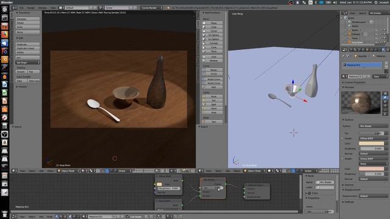The width and height of the screenshot is (390, 219).
Task: Select sphere preview type in material preview
Action: (x=385, y=97)
